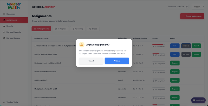Confirm with the blue Archive button in dialog
This screenshot has width=208, height=106.
(117, 61)
